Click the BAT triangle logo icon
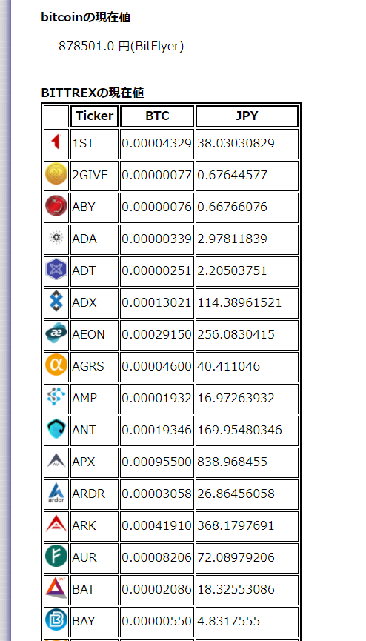 [56, 588]
